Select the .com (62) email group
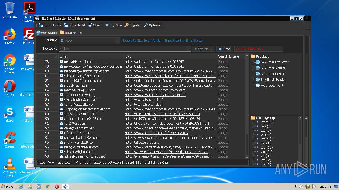Viewport: 339px width, 190px height. pyautogui.click(x=268, y=122)
